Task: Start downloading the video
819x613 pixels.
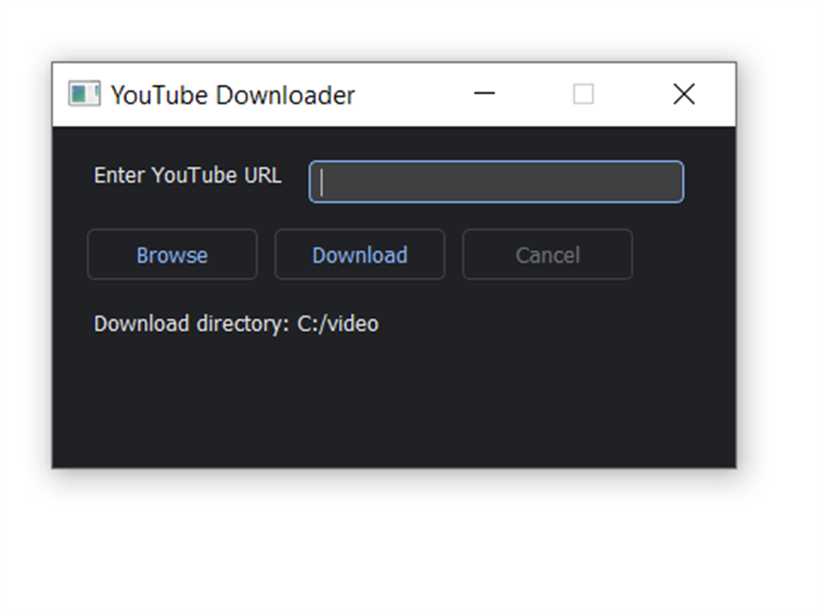Action: pyautogui.click(x=359, y=254)
